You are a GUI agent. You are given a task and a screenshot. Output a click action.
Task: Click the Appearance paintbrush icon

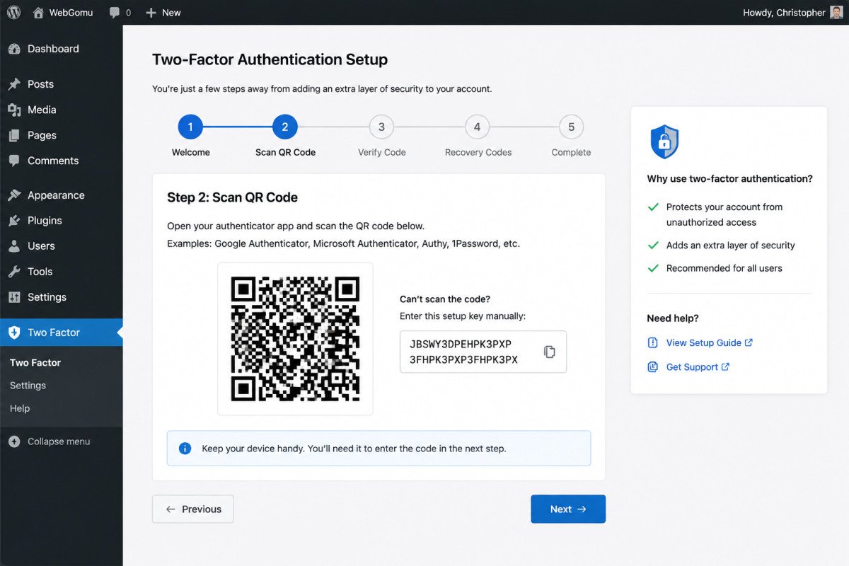[14, 195]
